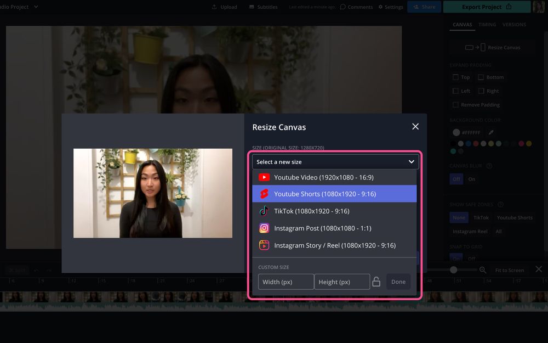Turn Canvas Blur on
548x343 pixels.
[x=471, y=179]
